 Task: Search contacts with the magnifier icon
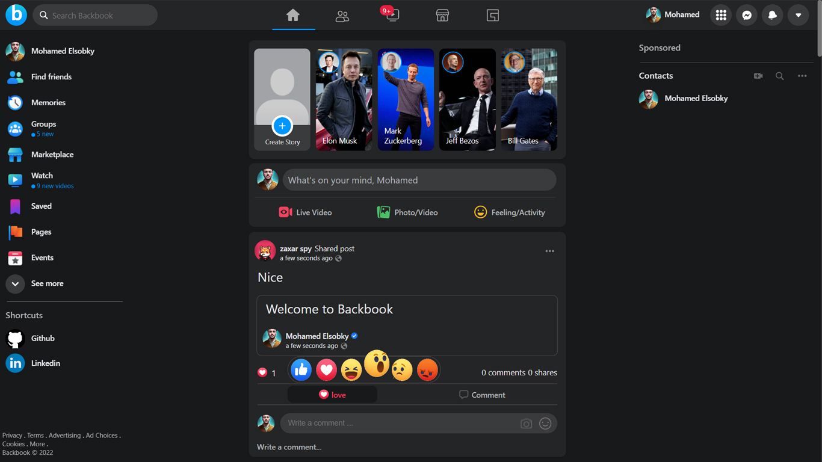(x=780, y=76)
